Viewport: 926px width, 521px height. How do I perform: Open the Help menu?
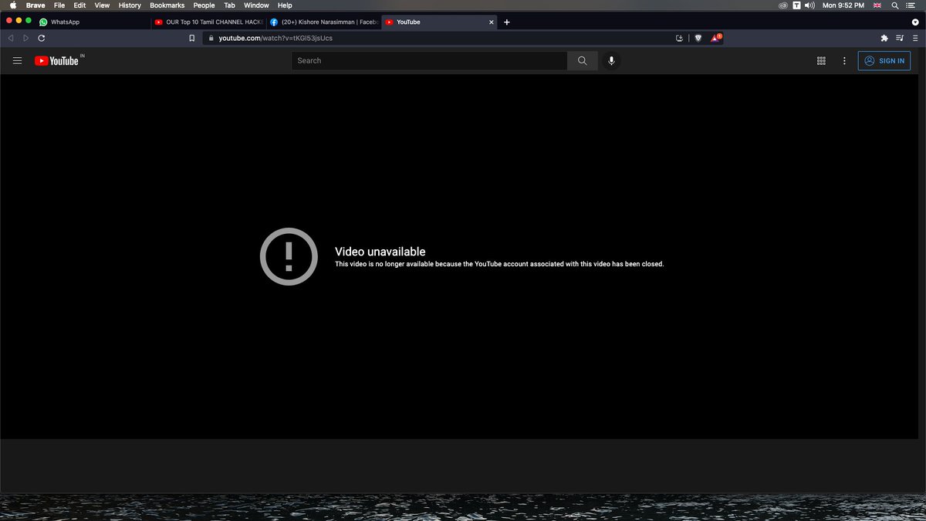(285, 5)
